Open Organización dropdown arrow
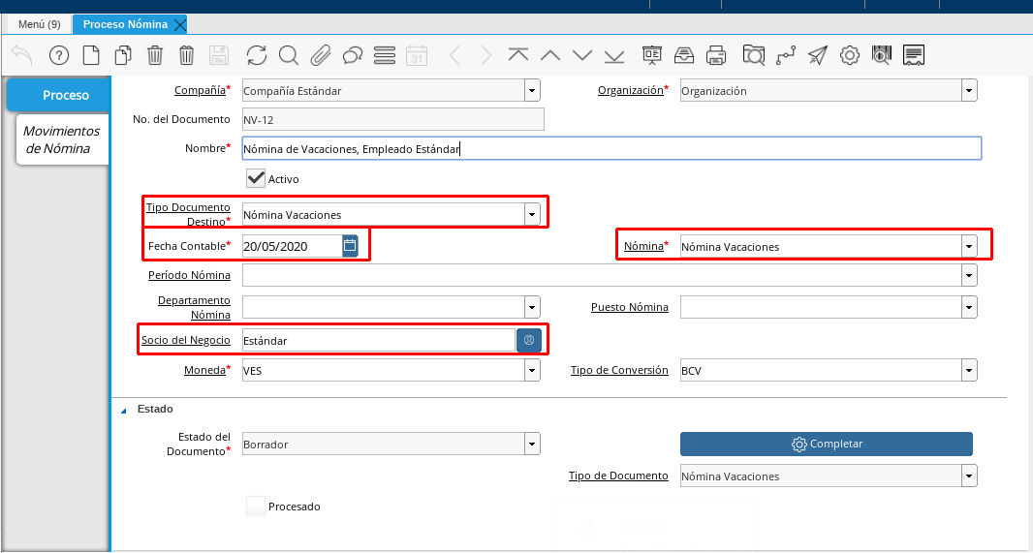 coord(969,90)
